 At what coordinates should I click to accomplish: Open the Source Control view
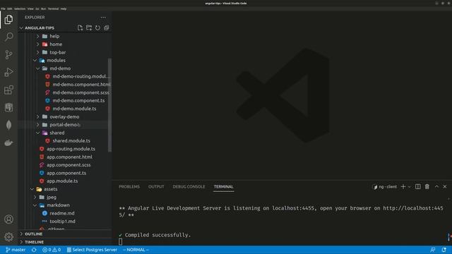8,54
